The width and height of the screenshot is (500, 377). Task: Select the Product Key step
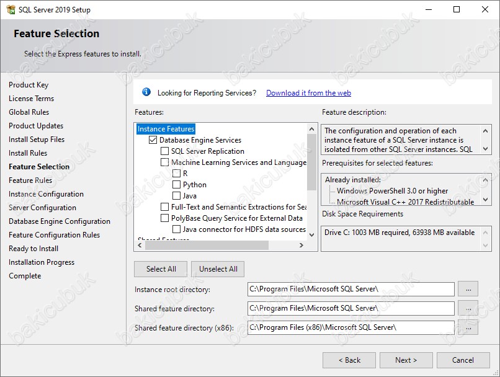pos(29,85)
